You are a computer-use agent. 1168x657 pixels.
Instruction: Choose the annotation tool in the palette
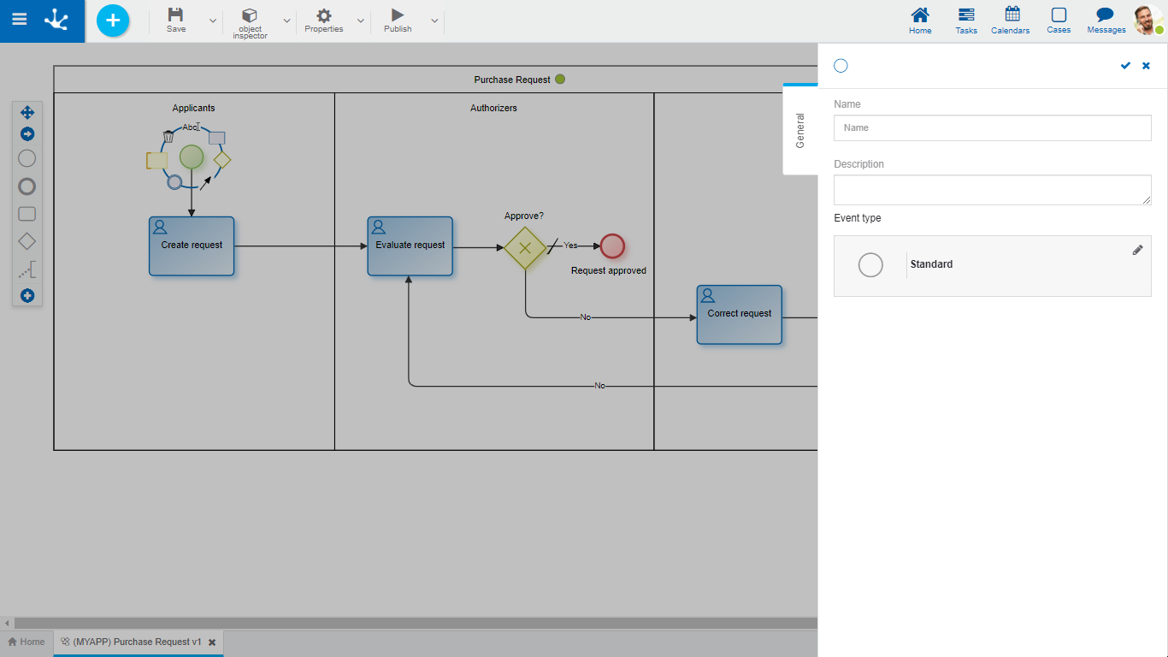coord(27,271)
